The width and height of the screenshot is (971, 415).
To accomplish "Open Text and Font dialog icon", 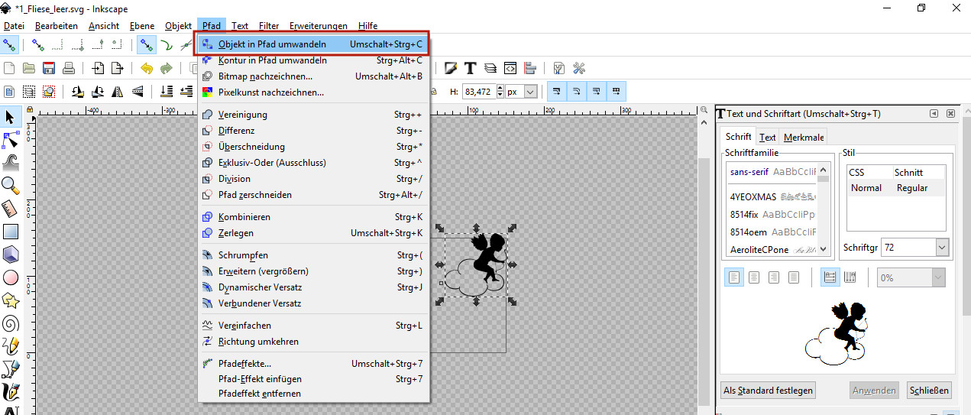I will [x=471, y=68].
